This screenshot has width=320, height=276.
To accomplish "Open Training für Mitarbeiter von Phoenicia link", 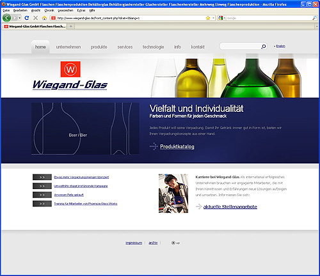I will pos(86,204).
